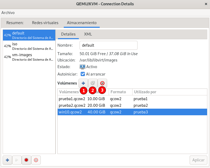The width and height of the screenshot is (210, 168).
Task: Delete the storage pool with bottom X icon
Action: [x=36, y=160]
